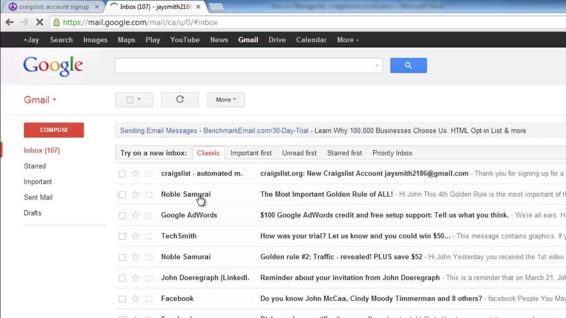Open the Important folder in sidebar
The width and height of the screenshot is (566, 318).
click(38, 182)
